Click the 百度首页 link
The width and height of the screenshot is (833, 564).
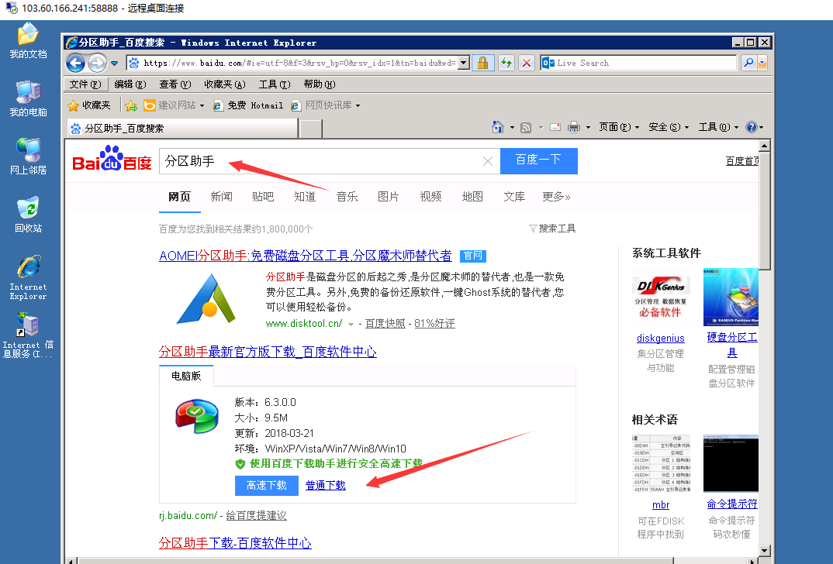[x=742, y=161]
